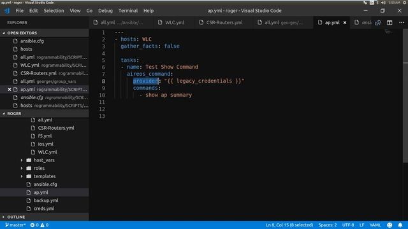
Task: Open the File menu
Action: (19, 11)
